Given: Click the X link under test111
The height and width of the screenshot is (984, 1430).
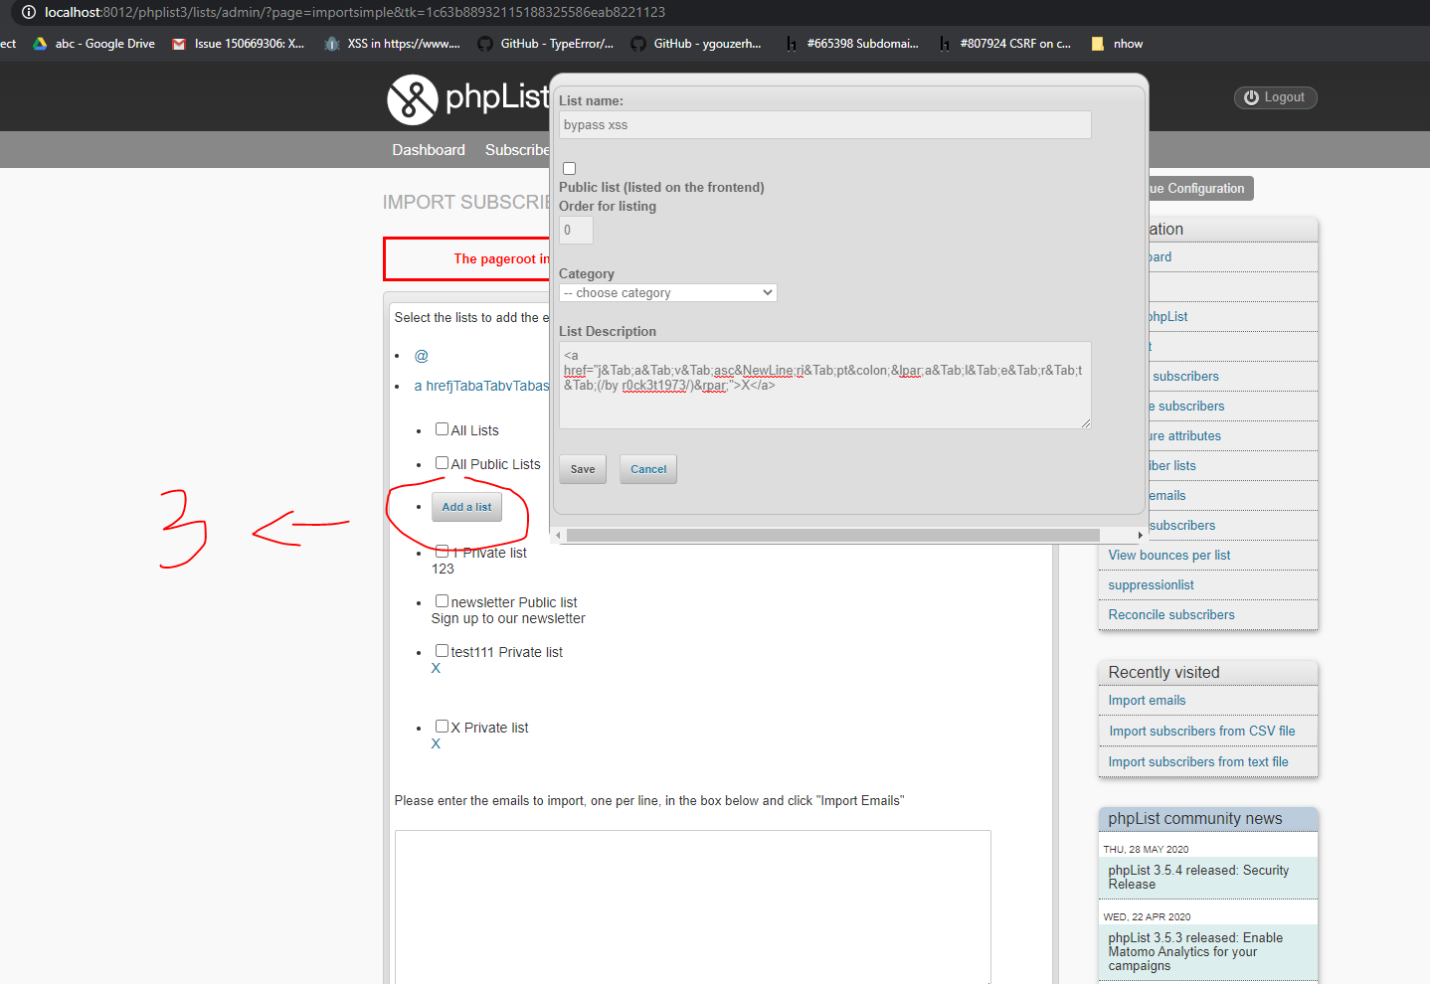Looking at the screenshot, I should tap(436, 668).
